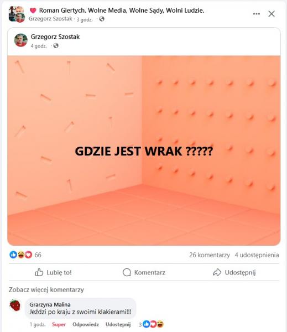Screen dimensions: 287x332
Task: Toggle the Super reaction on the comment
Action: (59, 324)
